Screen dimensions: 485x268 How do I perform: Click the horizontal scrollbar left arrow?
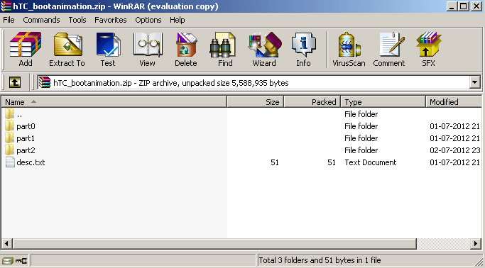[x=7, y=244]
